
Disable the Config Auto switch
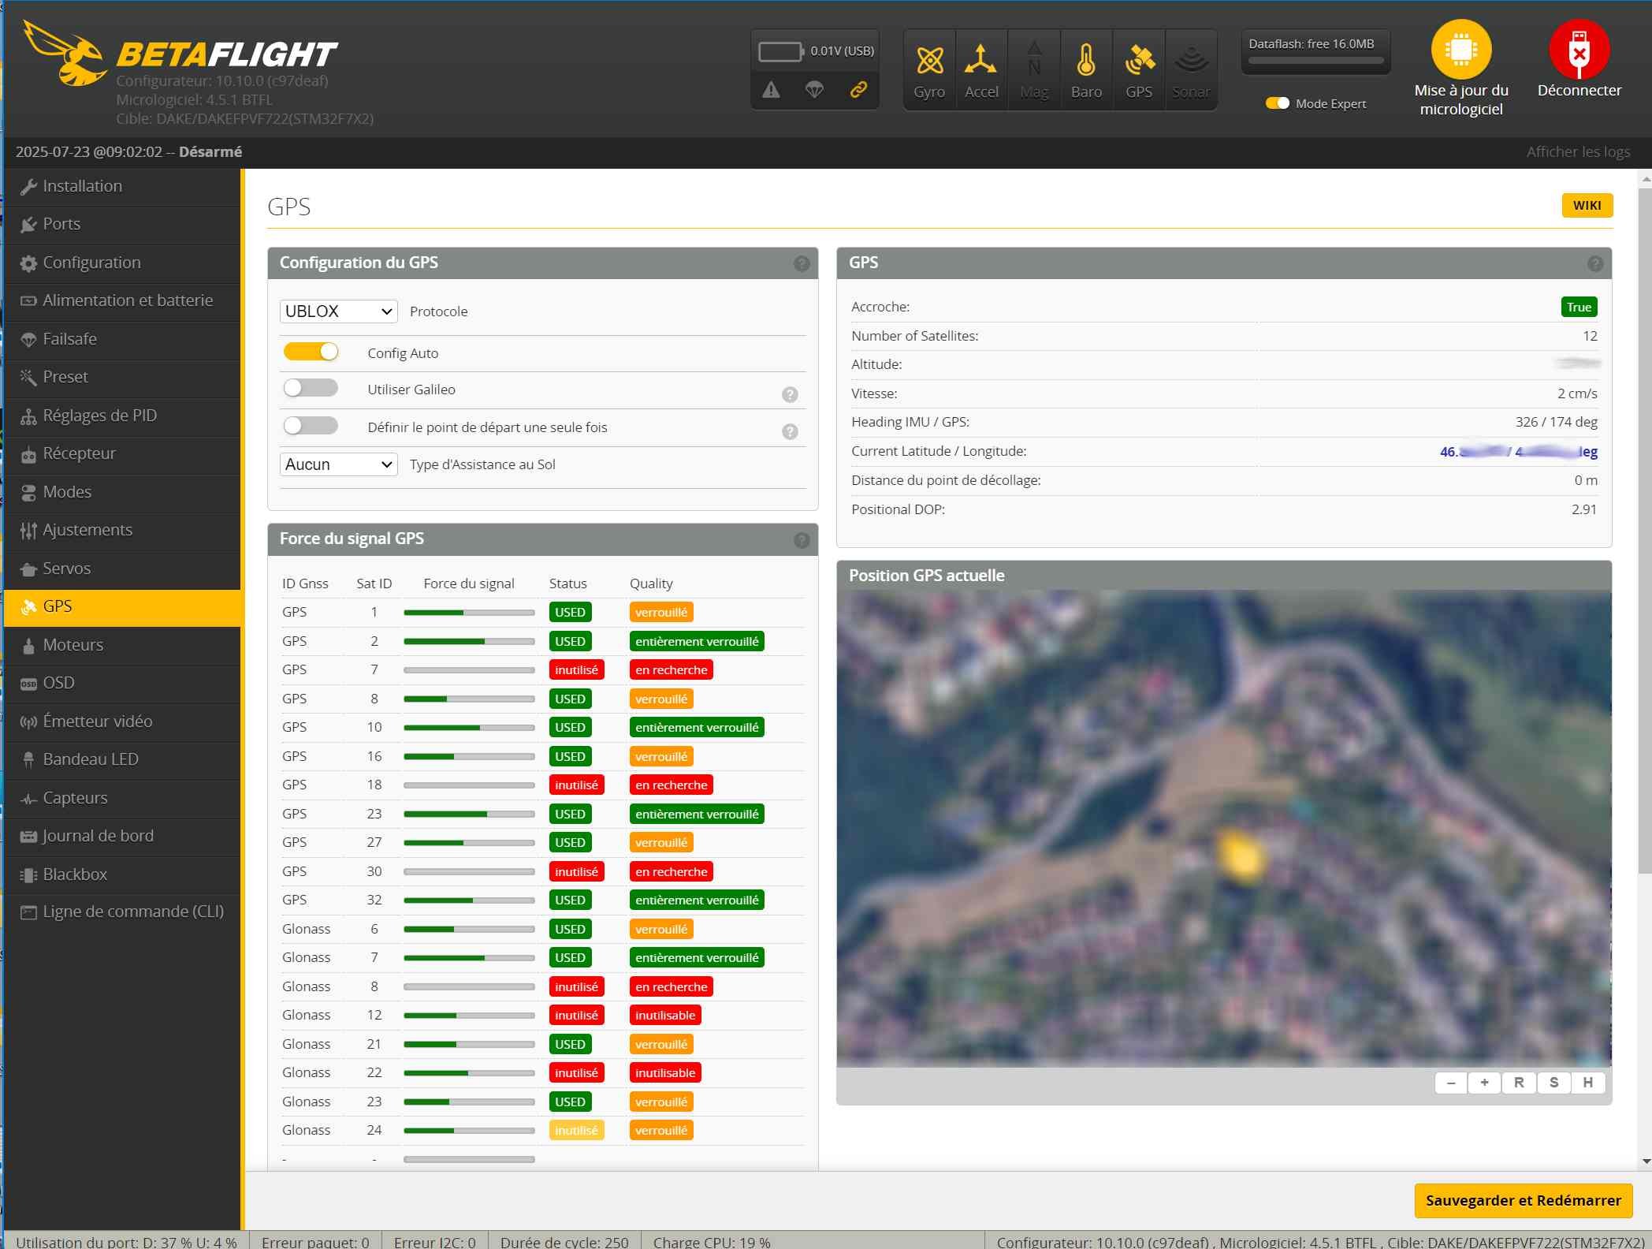point(311,352)
